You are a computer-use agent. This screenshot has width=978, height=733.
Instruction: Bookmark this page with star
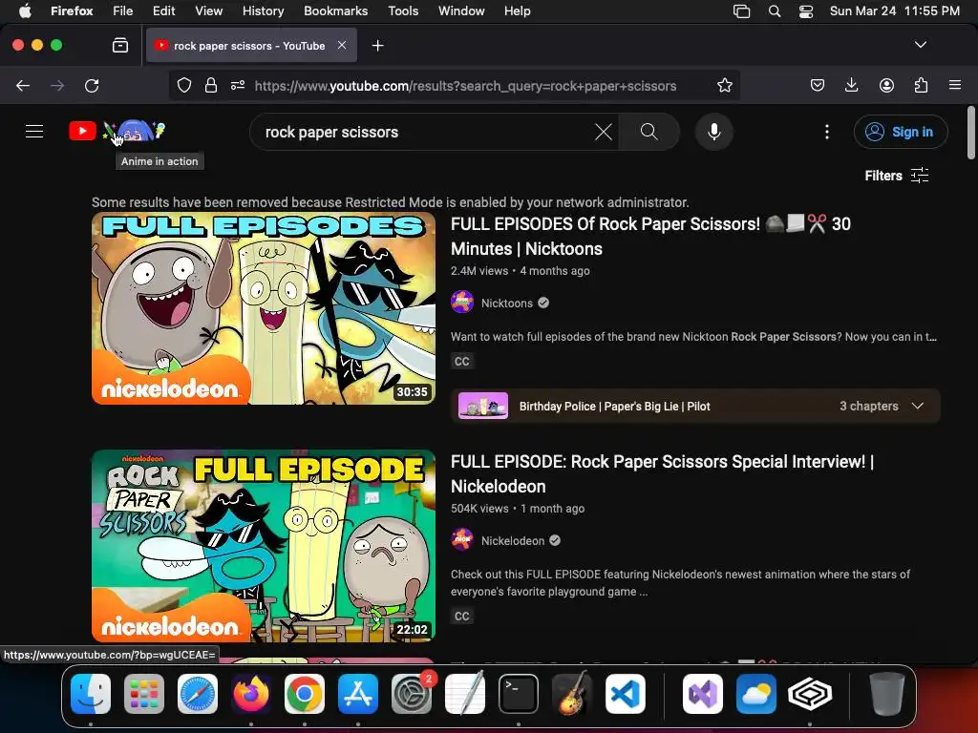[x=724, y=85]
